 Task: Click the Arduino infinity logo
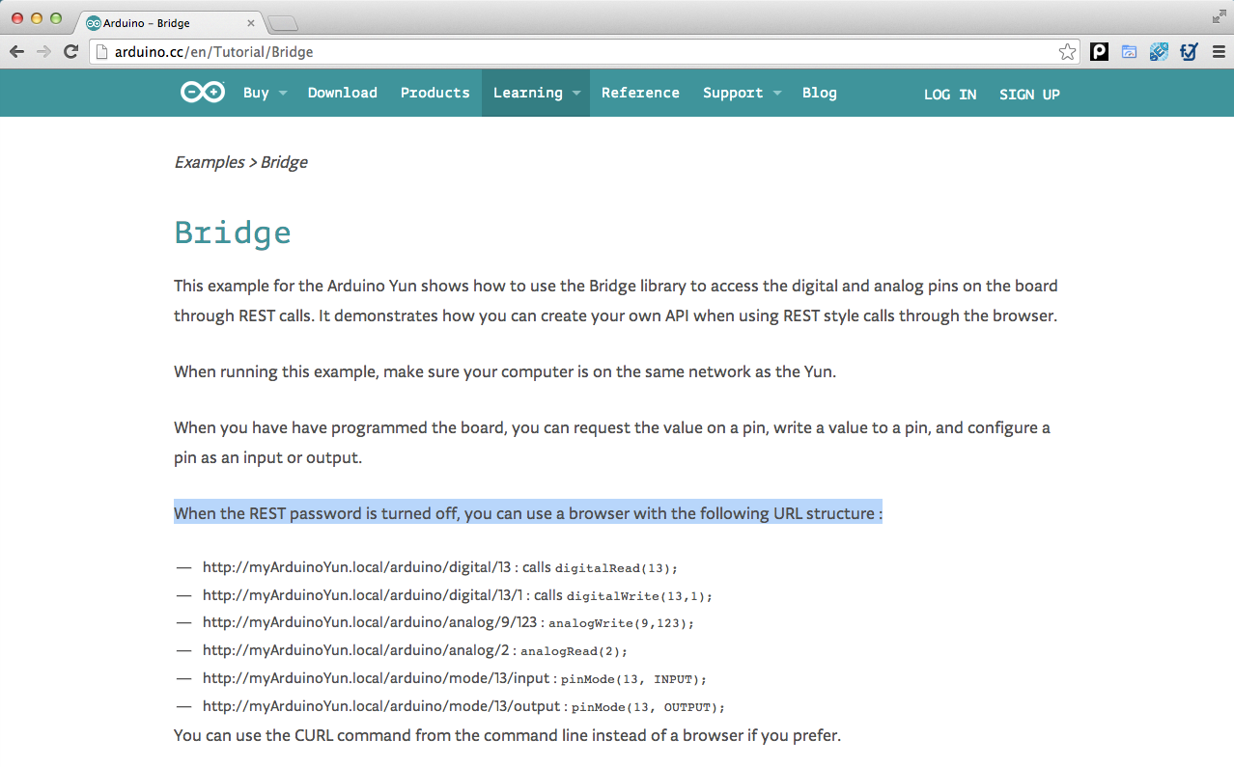(x=203, y=93)
